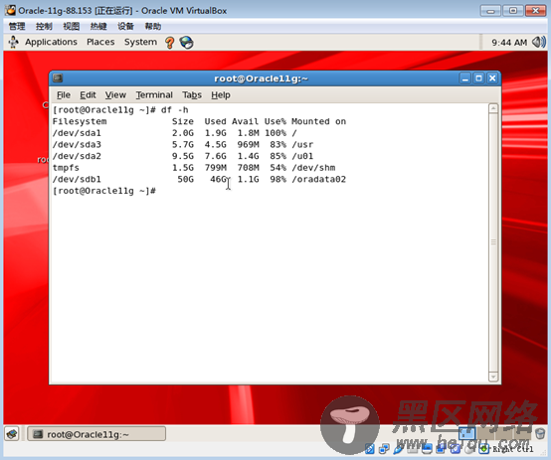551x460 pixels.
Task: Open the Places menu
Action: (100, 42)
